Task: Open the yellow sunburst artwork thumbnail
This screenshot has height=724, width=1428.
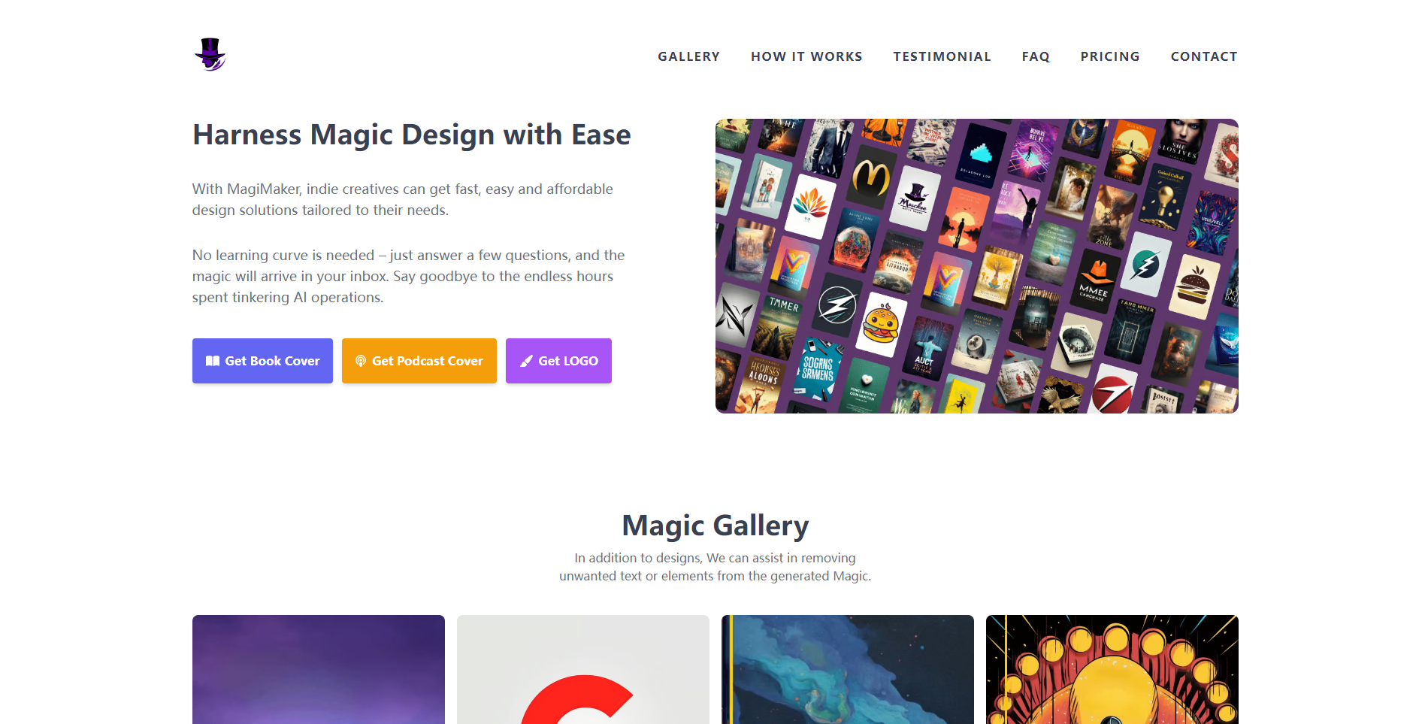Action: [x=1112, y=670]
